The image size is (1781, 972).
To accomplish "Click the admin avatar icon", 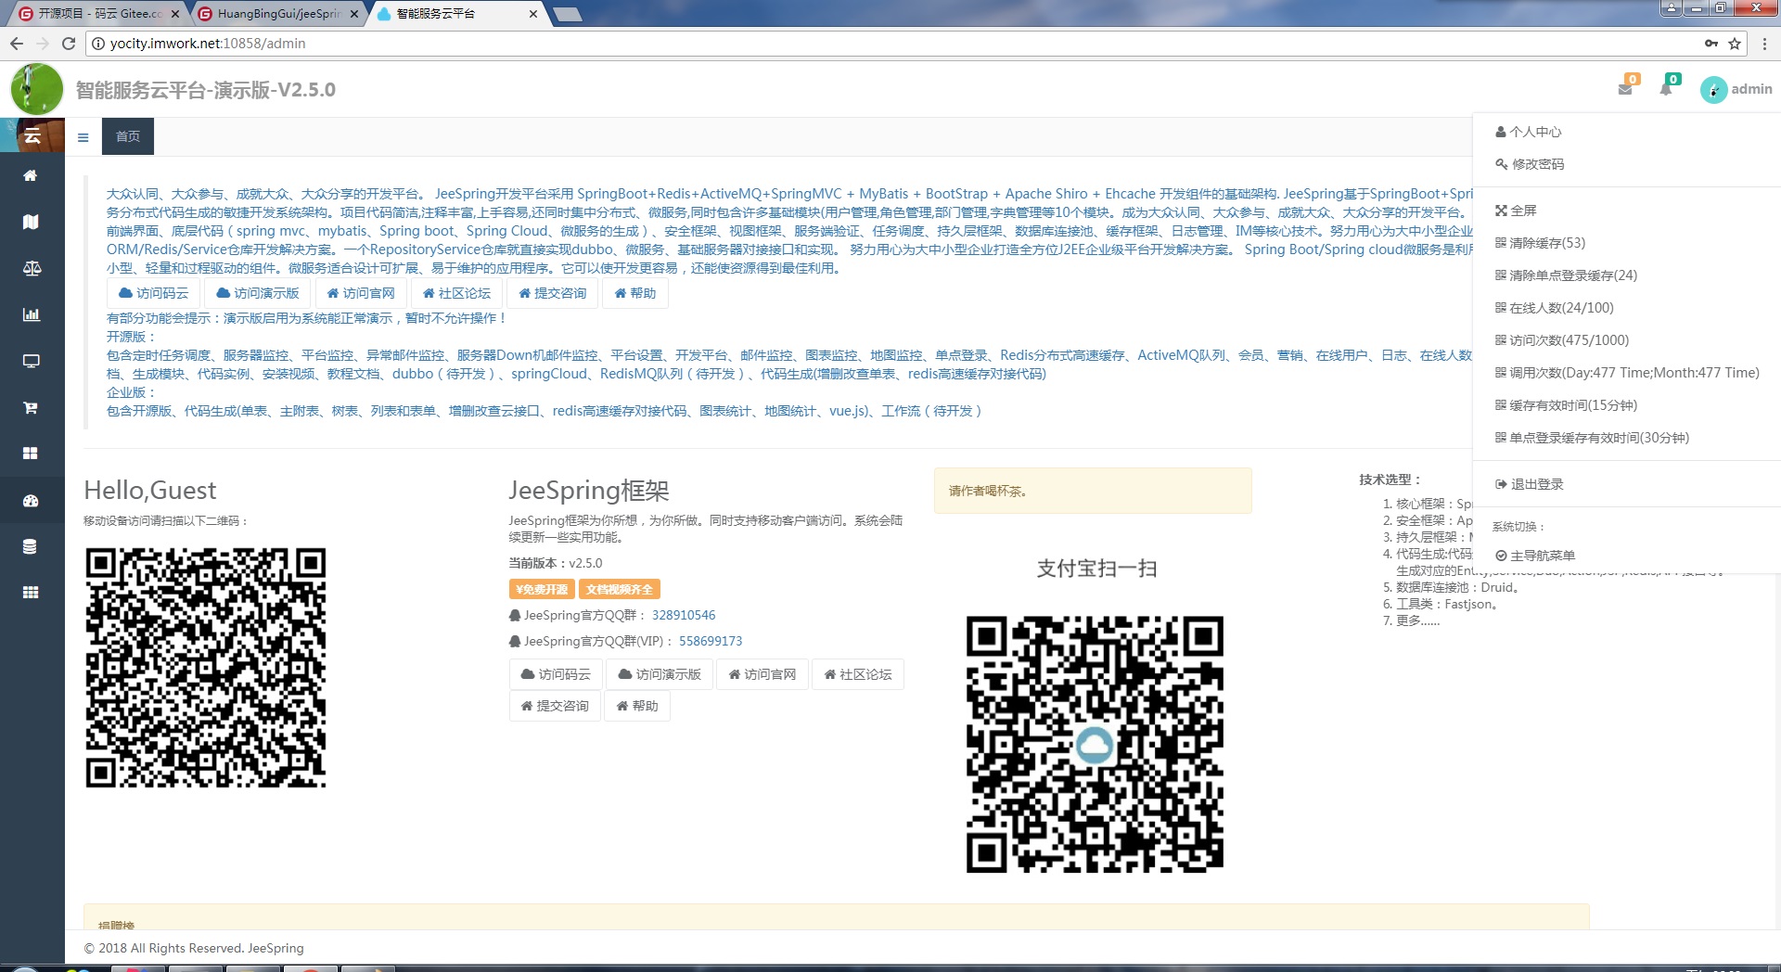I will [x=1713, y=90].
